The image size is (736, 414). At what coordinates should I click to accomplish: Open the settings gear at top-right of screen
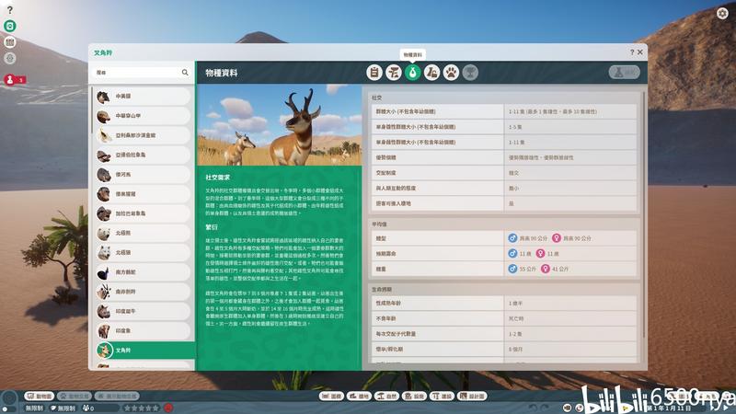pyautogui.click(x=722, y=13)
